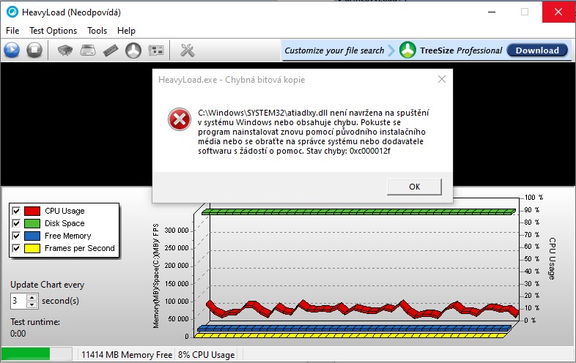Uncheck the Frames per Second checkbox
This screenshot has width=576, height=363.
16,248
